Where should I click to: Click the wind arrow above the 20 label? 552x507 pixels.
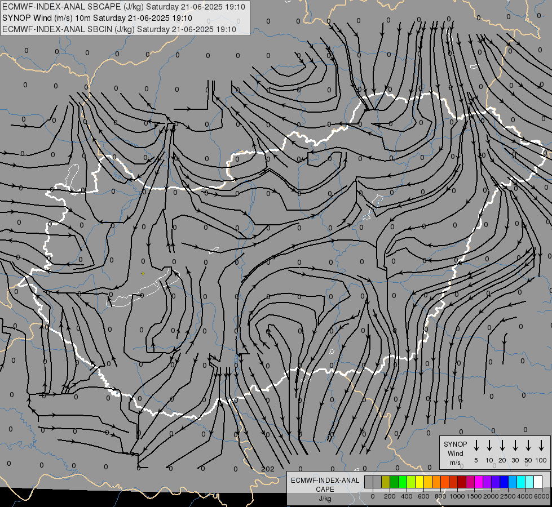pyautogui.click(x=502, y=446)
